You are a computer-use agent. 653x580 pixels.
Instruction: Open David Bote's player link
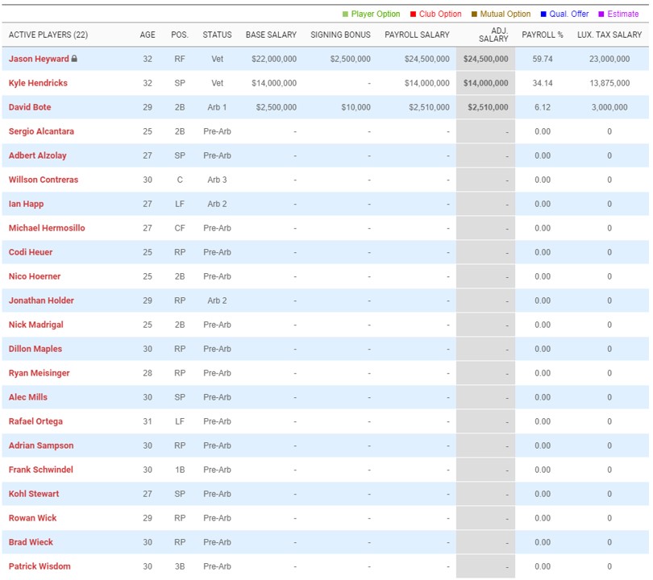click(x=30, y=107)
